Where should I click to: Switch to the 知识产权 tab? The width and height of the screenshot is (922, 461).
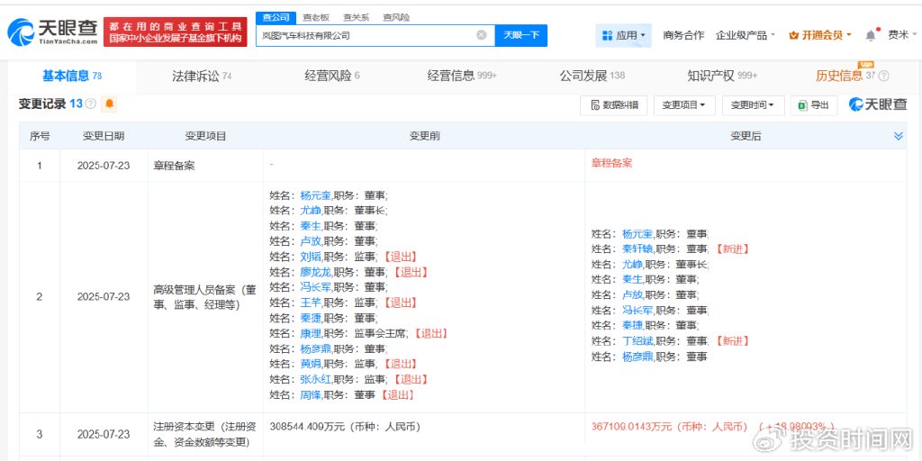[x=722, y=76]
